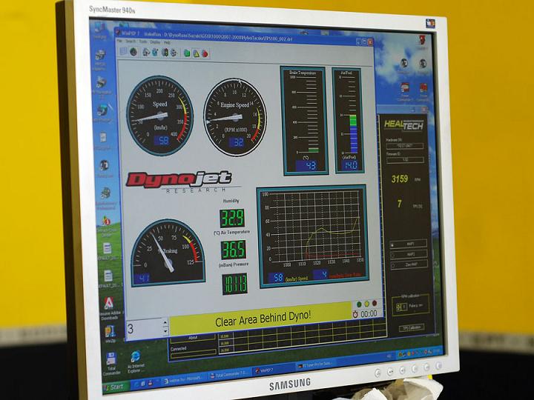534x400 pixels.
Task: Switch to FI Tuner Pro taskbar button
Action: click(x=315, y=365)
